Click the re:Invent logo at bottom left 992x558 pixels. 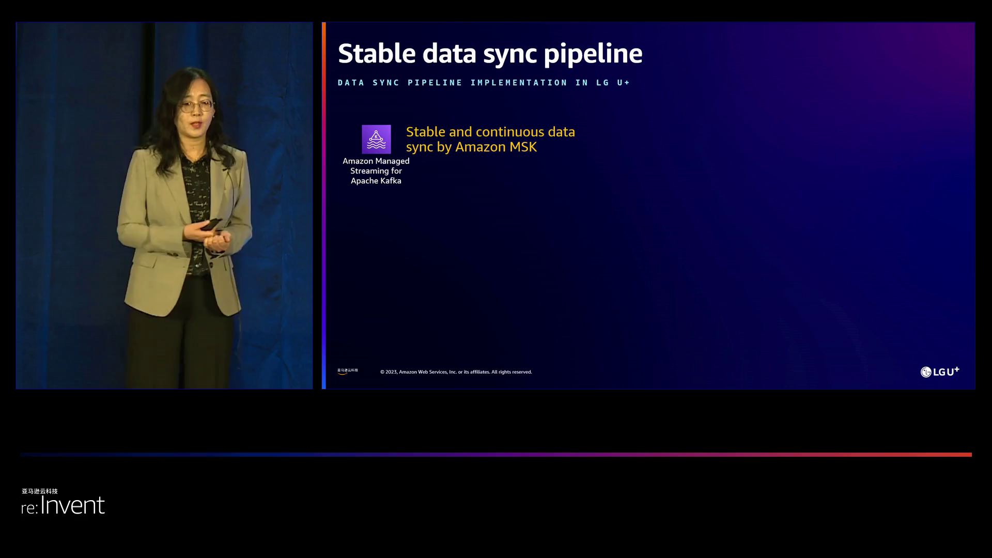tap(63, 505)
